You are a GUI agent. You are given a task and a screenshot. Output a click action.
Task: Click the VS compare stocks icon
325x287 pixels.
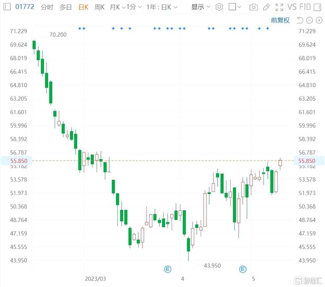292,7
